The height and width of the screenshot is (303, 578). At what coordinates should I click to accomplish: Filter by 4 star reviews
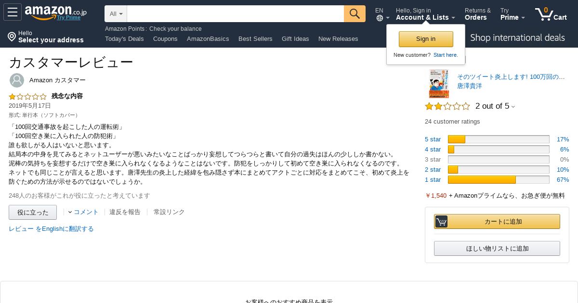click(x=433, y=150)
